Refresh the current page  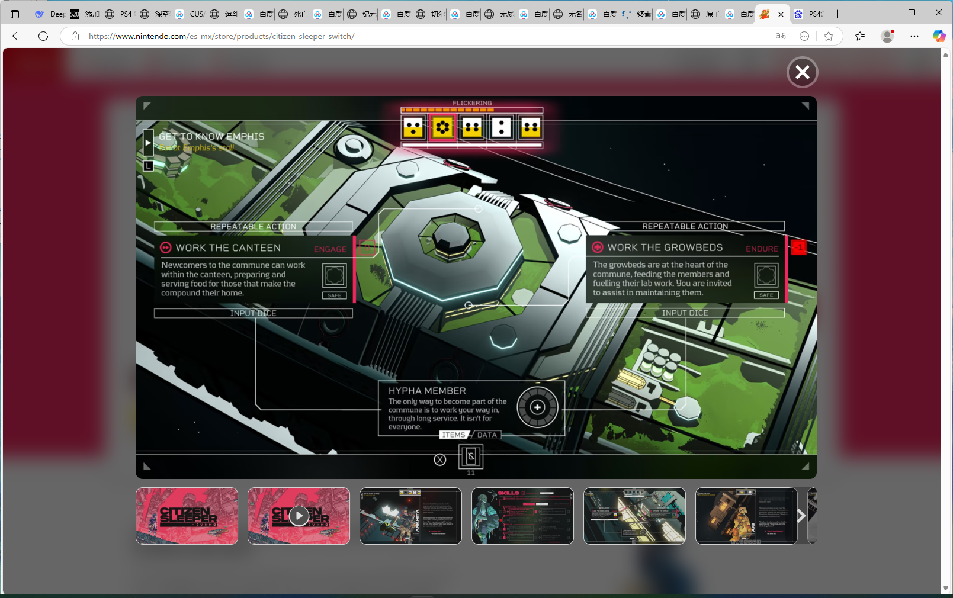43,36
